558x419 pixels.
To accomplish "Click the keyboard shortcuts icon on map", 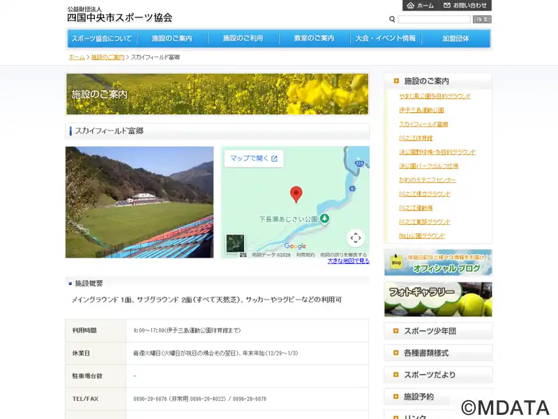I will [243, 255].
